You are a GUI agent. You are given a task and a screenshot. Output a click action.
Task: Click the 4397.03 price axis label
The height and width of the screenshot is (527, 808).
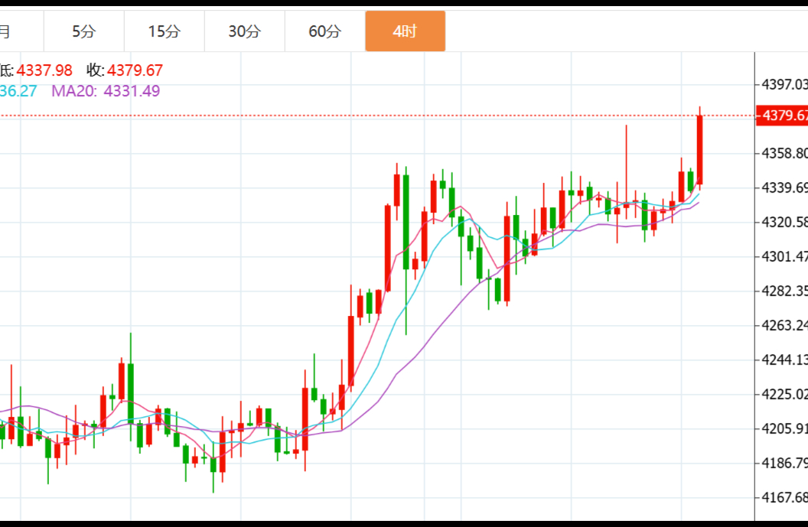point(784,84)
